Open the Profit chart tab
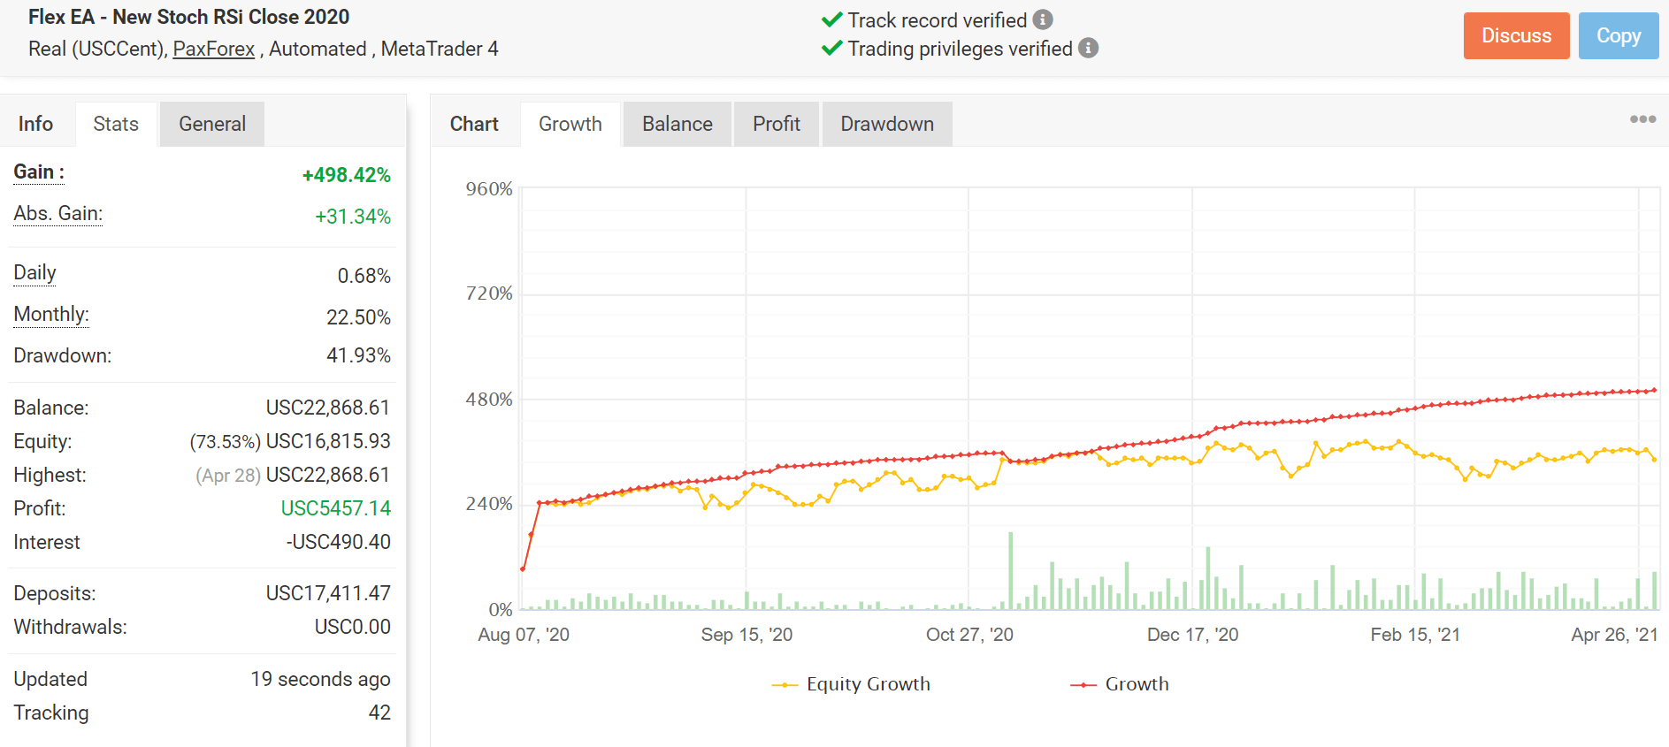This screenshot has width=1669, height=747. click(x=777, y=124)
